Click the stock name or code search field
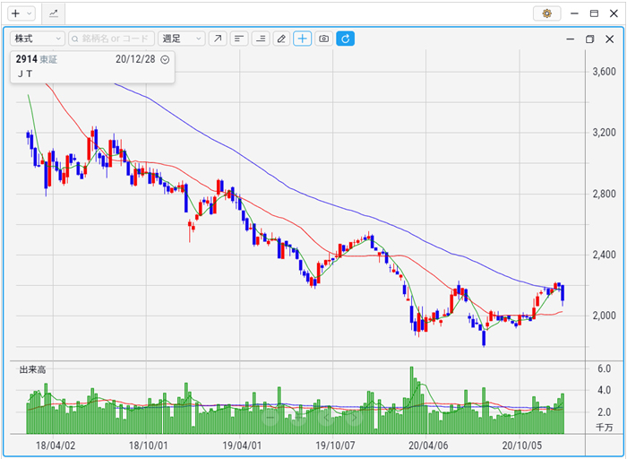Viewport: 627px width, 459px height. (x=111, y=39)
